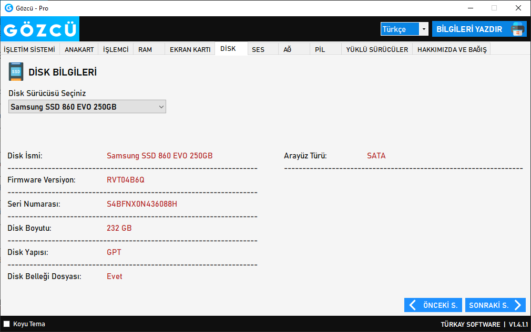Click the Disk Sürücüsü Seçiniz label
The width and height of the screenshot is (531, 332).
coord(47,93)
